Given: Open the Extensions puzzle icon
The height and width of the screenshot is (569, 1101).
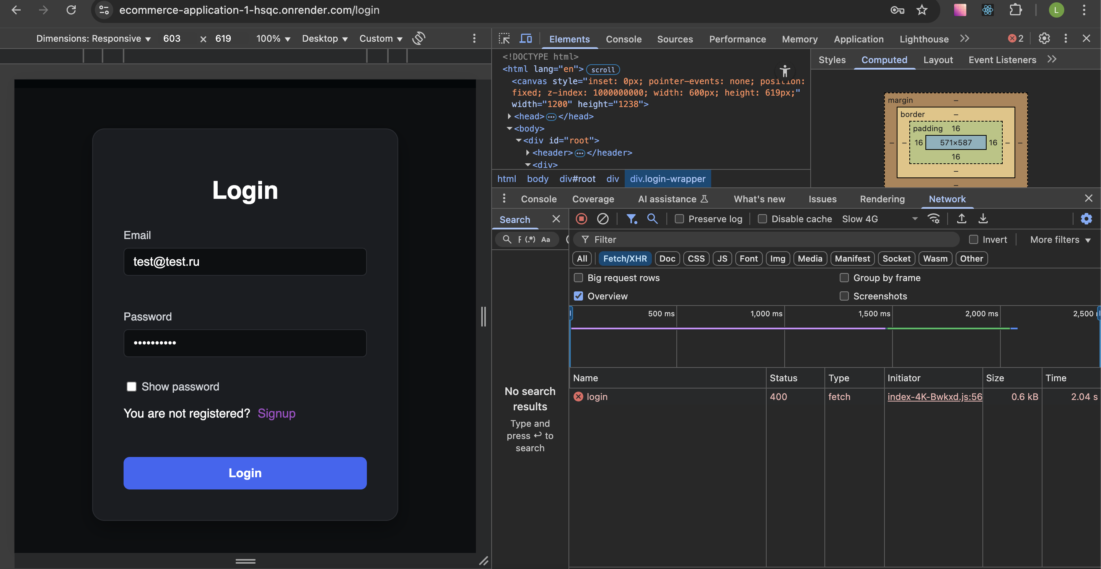Looking at the screenshot, I should [1016, 10].
